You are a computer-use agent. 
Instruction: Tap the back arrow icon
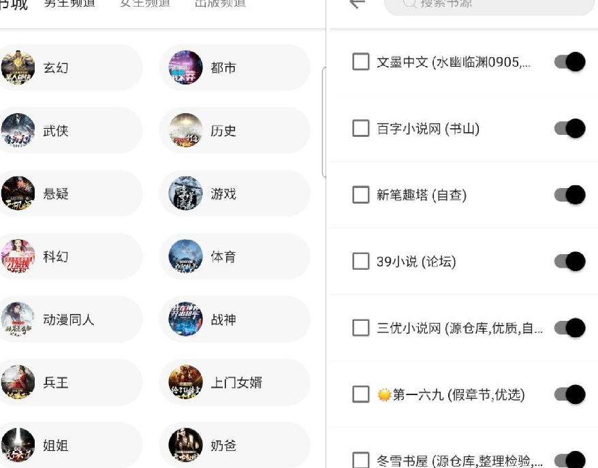coord(357,3)
